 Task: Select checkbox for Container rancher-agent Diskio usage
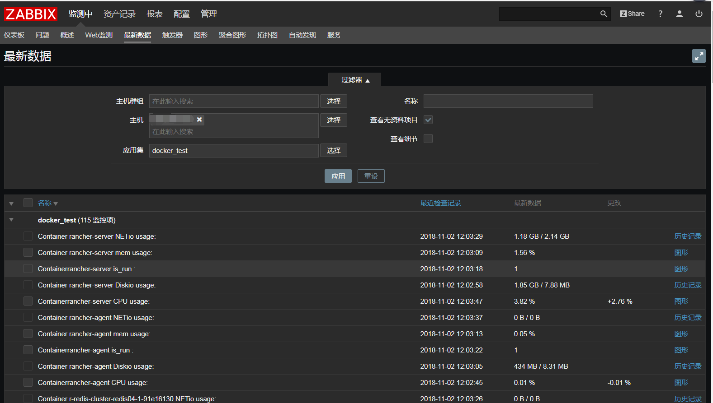point(28,366)
